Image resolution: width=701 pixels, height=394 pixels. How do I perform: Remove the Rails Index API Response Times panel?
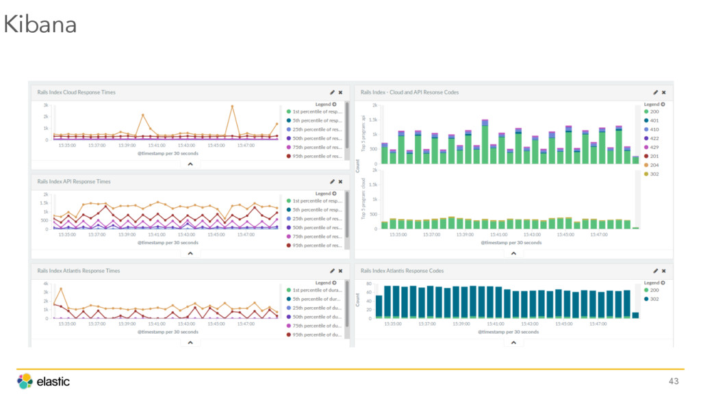[x=340, y=182]
